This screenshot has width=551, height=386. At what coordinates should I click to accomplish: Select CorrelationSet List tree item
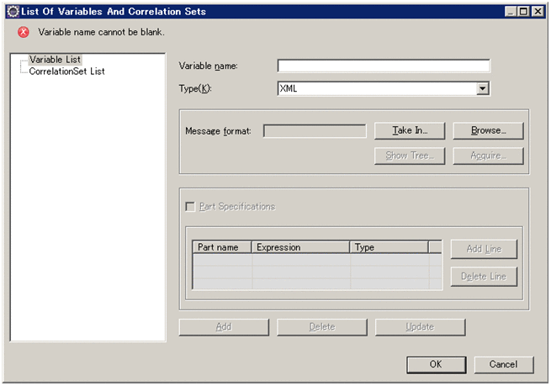(x=66, y=71)
